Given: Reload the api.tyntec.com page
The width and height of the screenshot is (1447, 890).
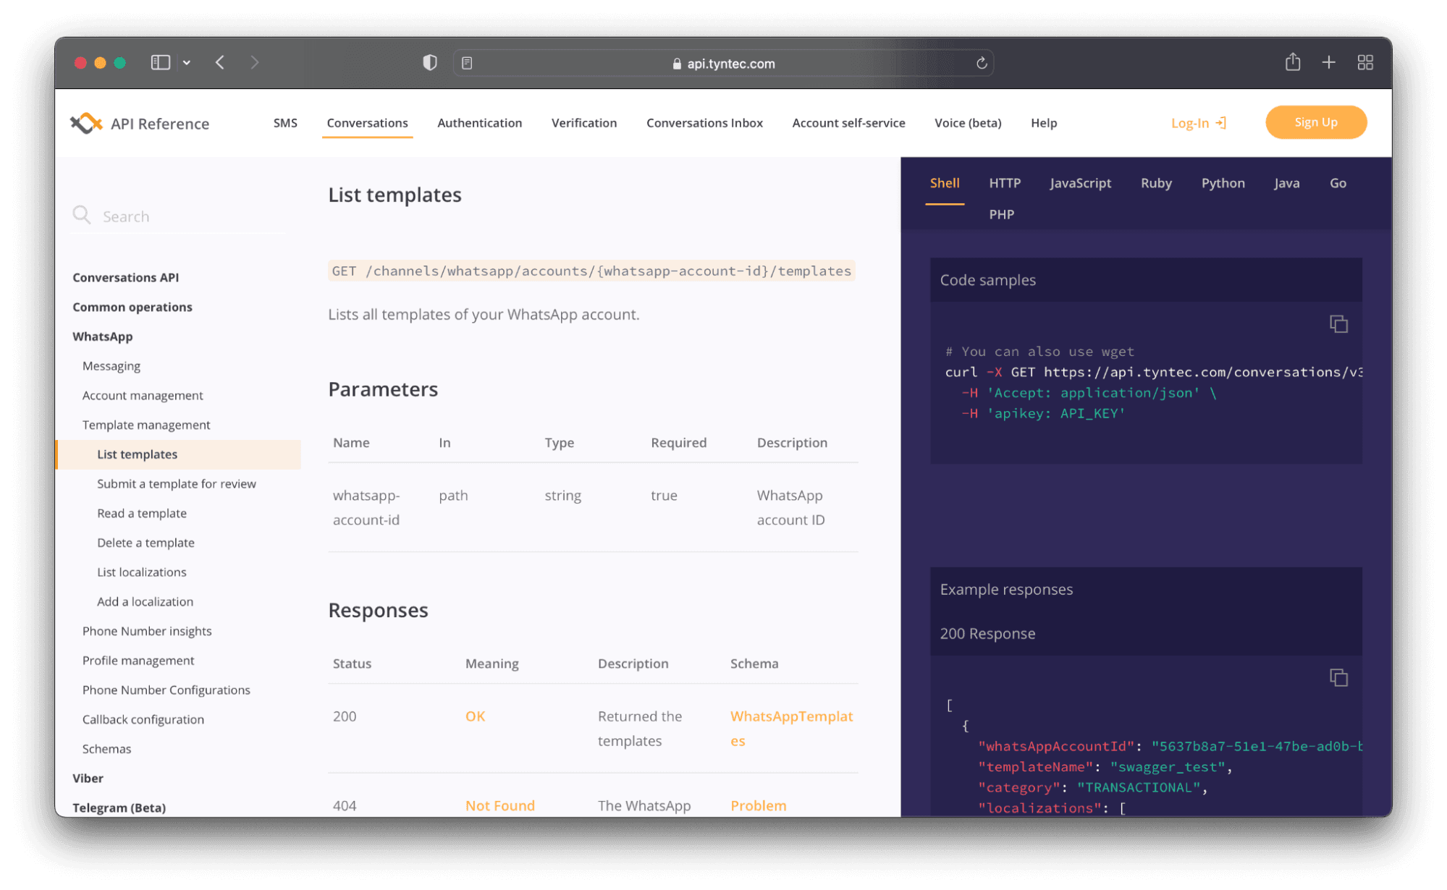Looking at the screenshot, I should (x=982, y=63).
